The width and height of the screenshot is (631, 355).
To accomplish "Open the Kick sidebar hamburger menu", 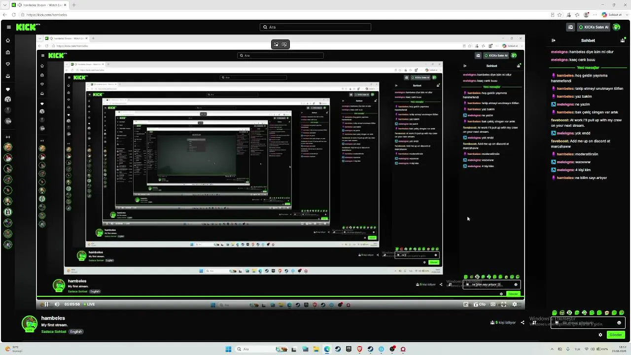I will [x=8, y=27].
